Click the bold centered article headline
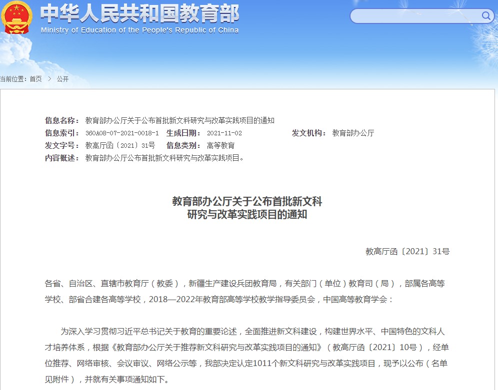 point(247,208)
